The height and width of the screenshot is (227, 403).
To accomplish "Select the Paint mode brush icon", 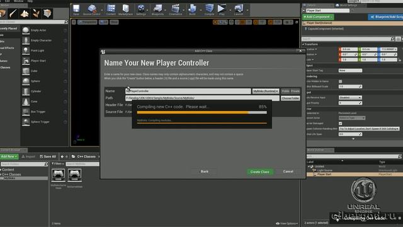I will [13, 13].
